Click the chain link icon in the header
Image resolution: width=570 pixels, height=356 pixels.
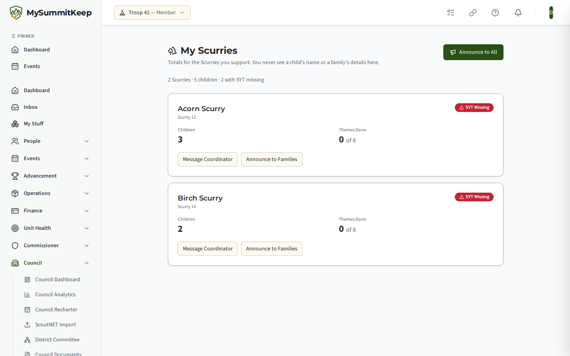473,13
